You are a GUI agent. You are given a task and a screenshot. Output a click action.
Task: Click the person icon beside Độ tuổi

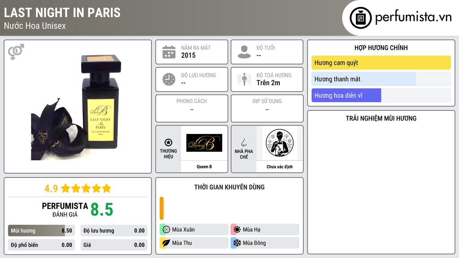(x=244, y=52)
